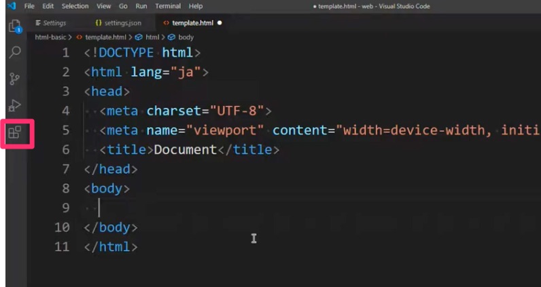
Task: Click the "viewport" string on line 5
Action: (x=225, y=130)
